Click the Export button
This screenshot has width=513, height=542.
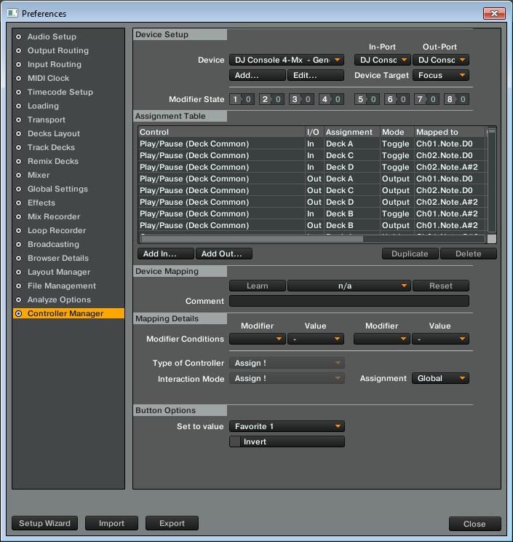pyautogui.click(x=172, y=523)
